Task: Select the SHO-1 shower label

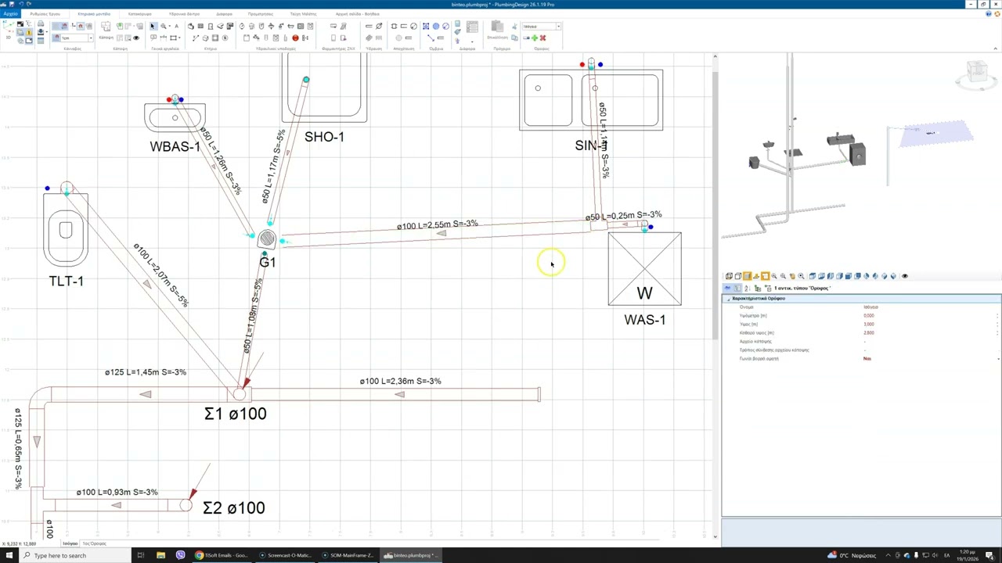Action: [x=324, y=137]
